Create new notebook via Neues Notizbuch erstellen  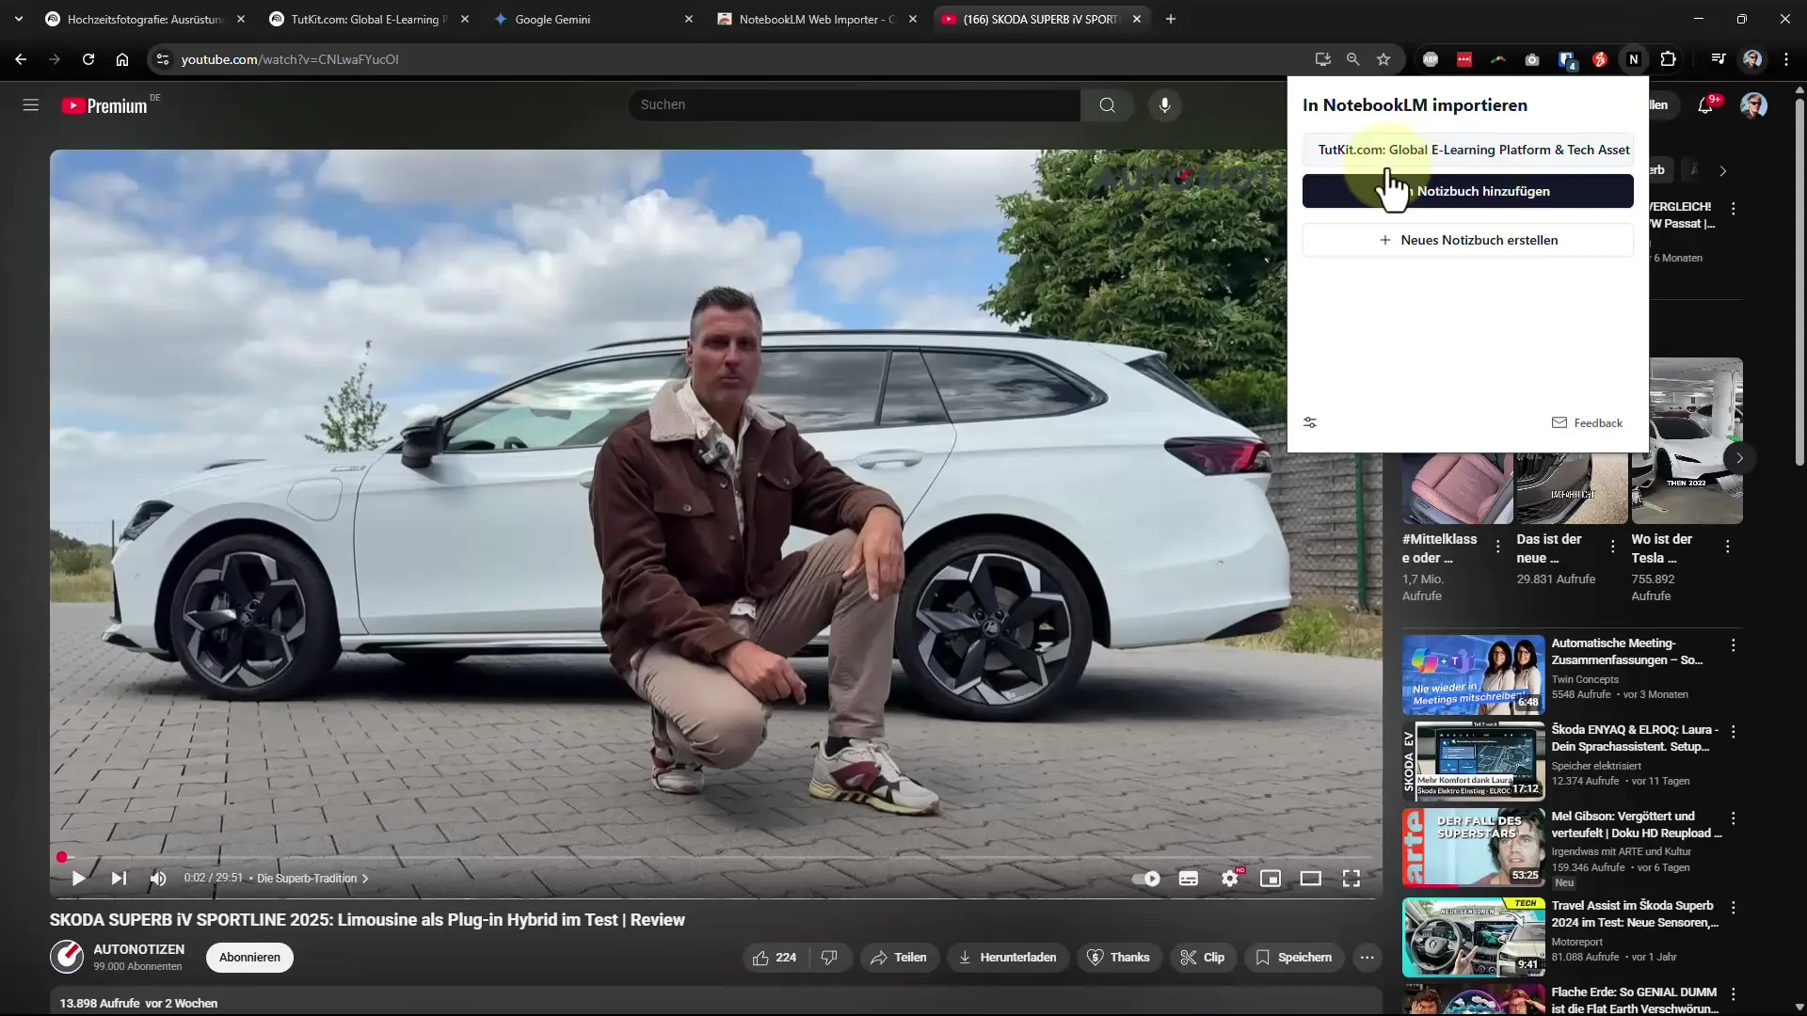pos(1468,240)
